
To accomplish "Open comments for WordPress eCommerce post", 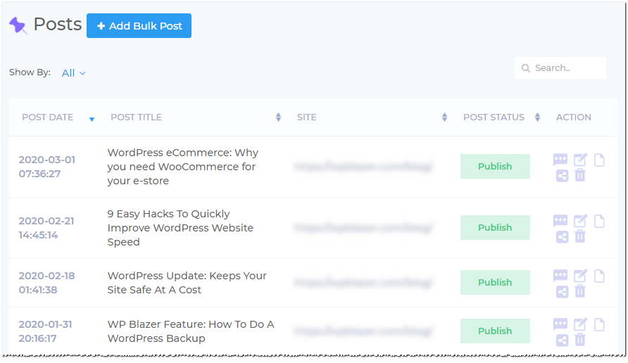I will point(560,160).
